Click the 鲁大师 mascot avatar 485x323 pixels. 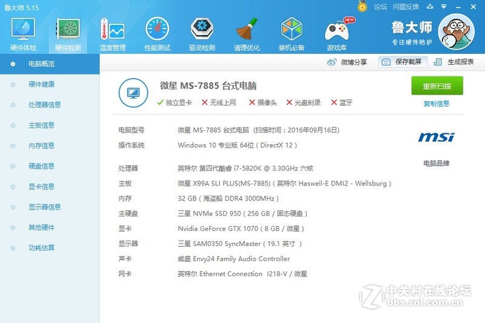457,32
